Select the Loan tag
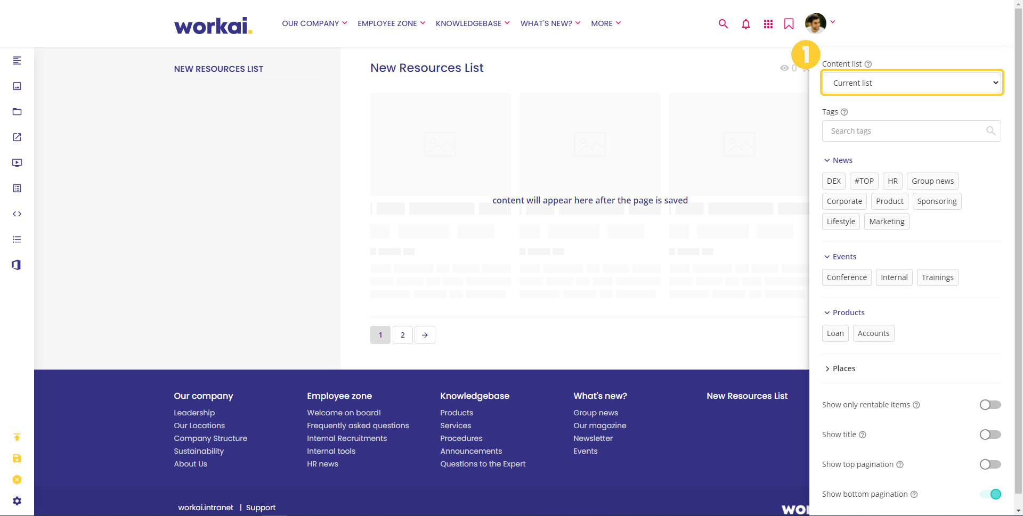 point(835,333)
